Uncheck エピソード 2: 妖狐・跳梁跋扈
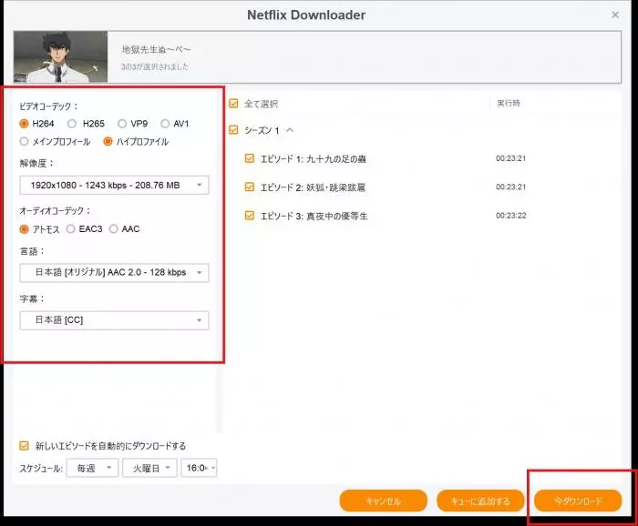Screen dimensions: 638x526 pyautogui.click(x=250, y=187)
